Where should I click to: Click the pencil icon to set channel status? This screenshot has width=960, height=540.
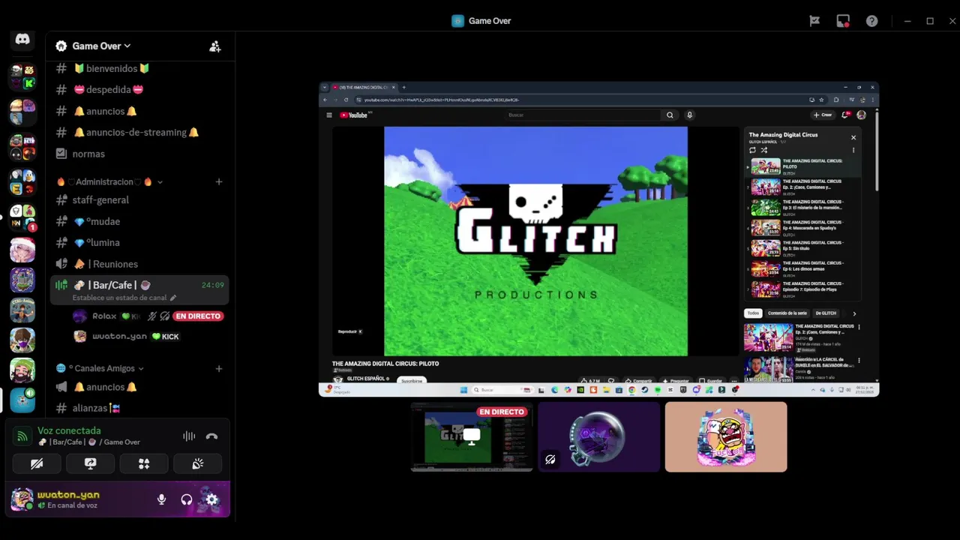(173, 298)
